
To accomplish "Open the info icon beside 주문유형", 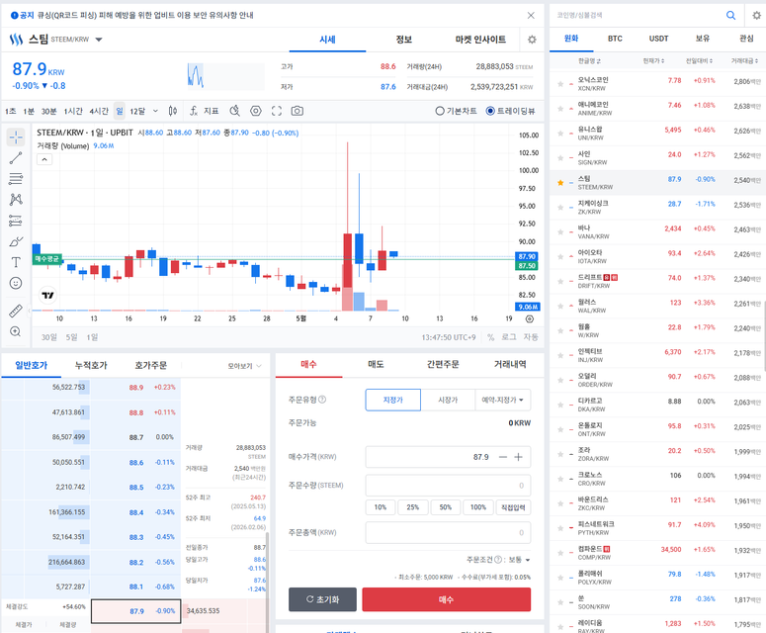I will (322, 400).
